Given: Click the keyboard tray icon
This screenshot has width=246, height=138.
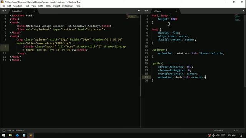Looking at the screenshot, I should (223, 135).
